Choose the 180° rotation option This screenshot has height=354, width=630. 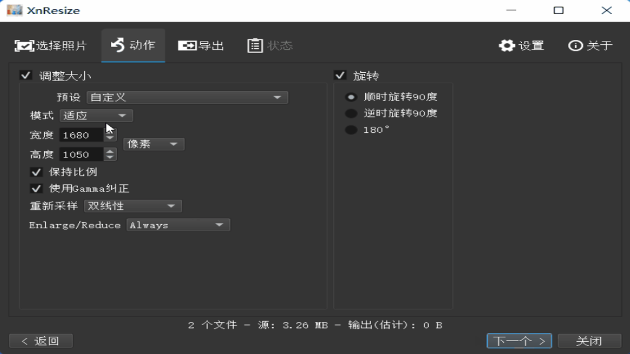coord(351,130)
